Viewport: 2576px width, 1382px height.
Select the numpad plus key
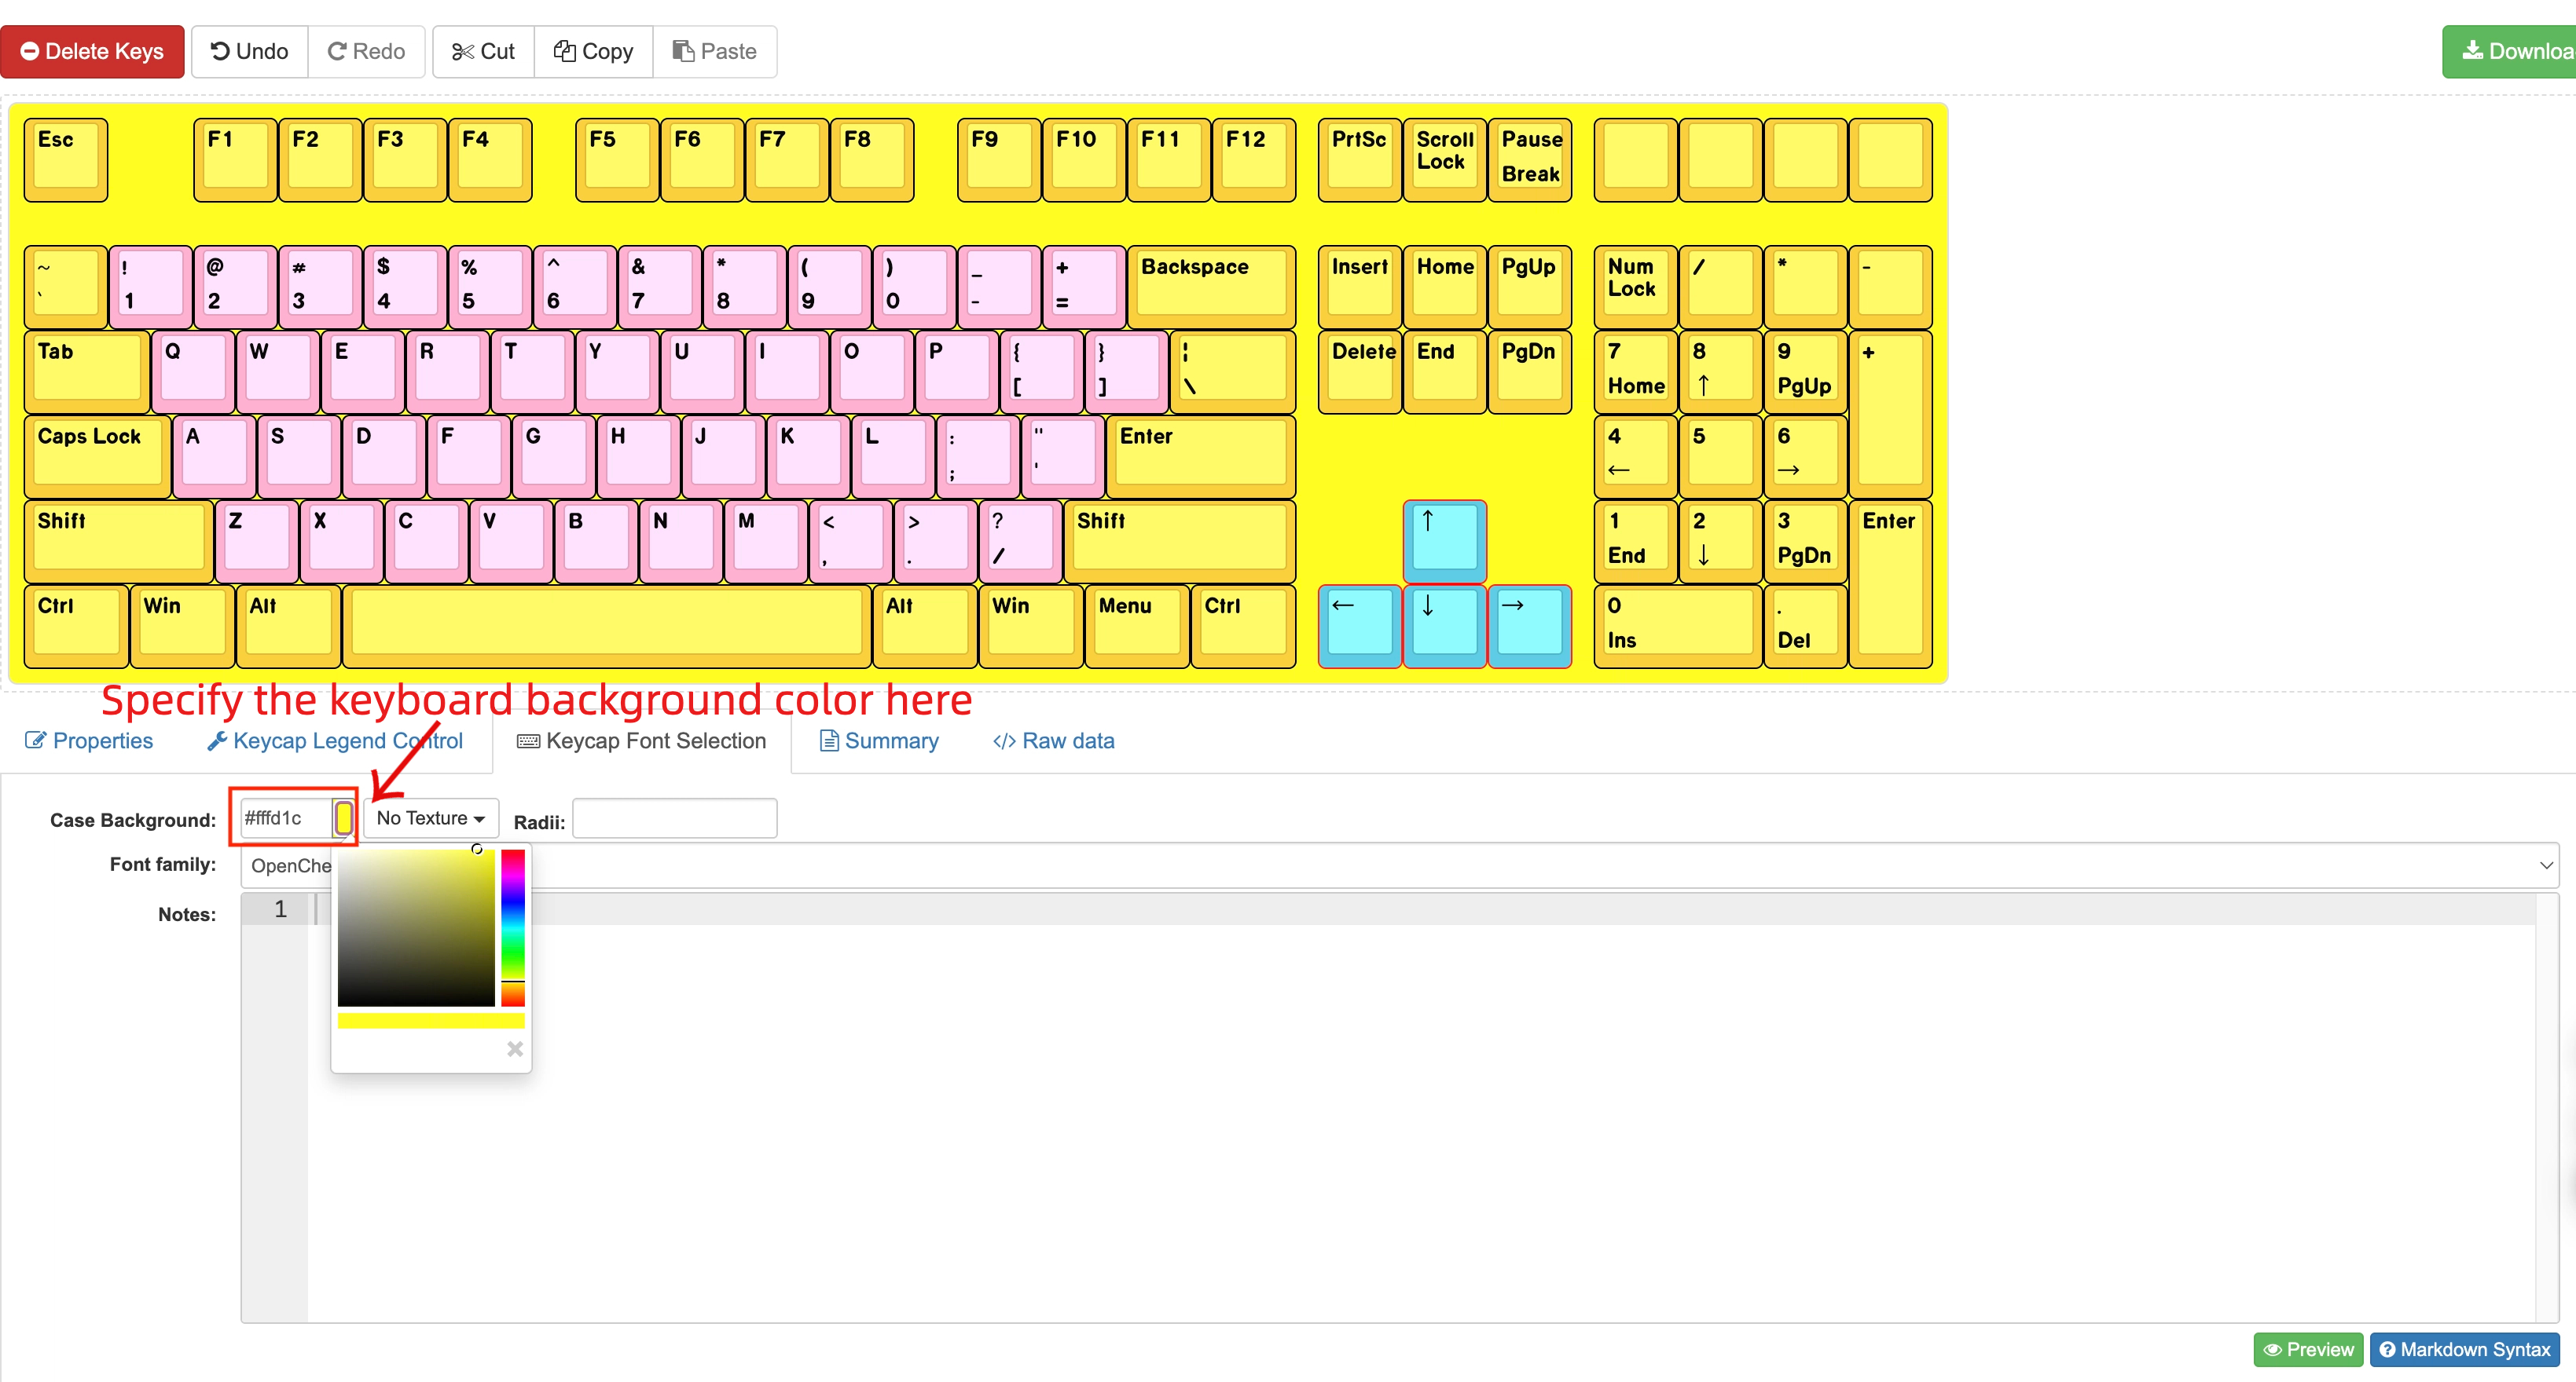coord(1891,415)
